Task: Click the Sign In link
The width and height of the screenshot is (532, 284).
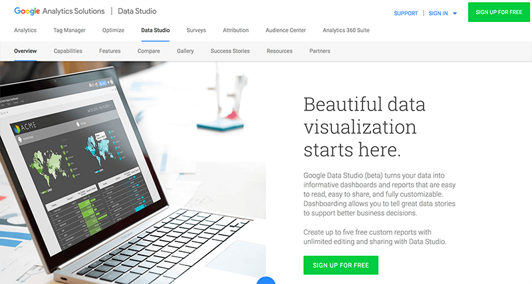Action: (x=438, y=13)
